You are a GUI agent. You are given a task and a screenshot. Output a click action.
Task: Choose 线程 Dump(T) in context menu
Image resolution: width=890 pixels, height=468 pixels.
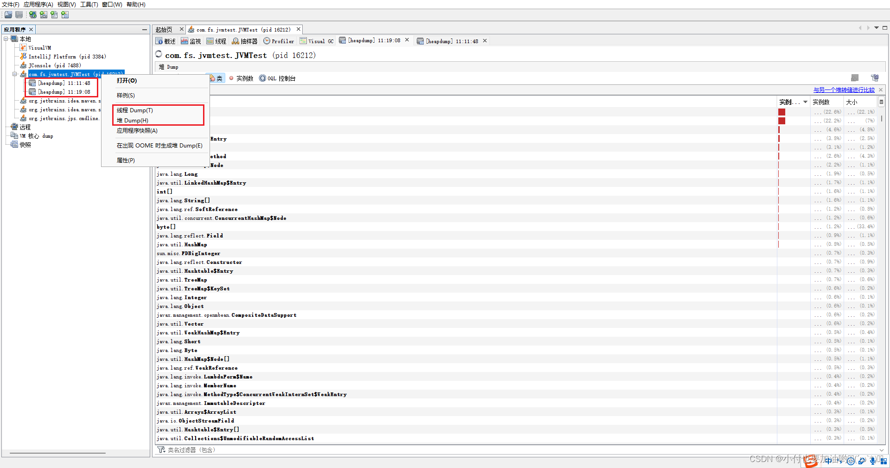pyautogui.click(x=155, y=110)
